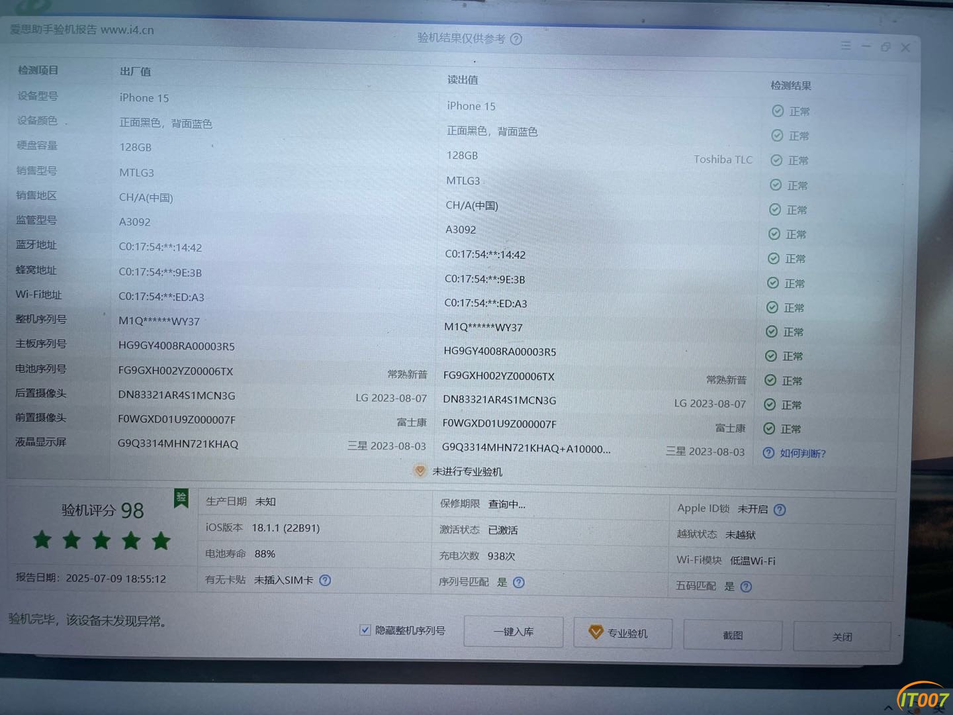
Task: Click the factory 蓝牙地址 C0:17:54:**:14:42
Action: [160, 248]
